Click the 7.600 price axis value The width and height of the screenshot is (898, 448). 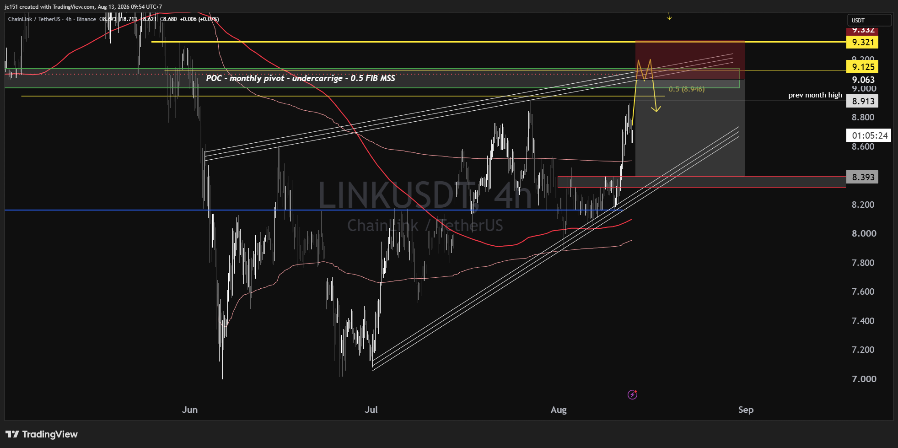(863, 291)
